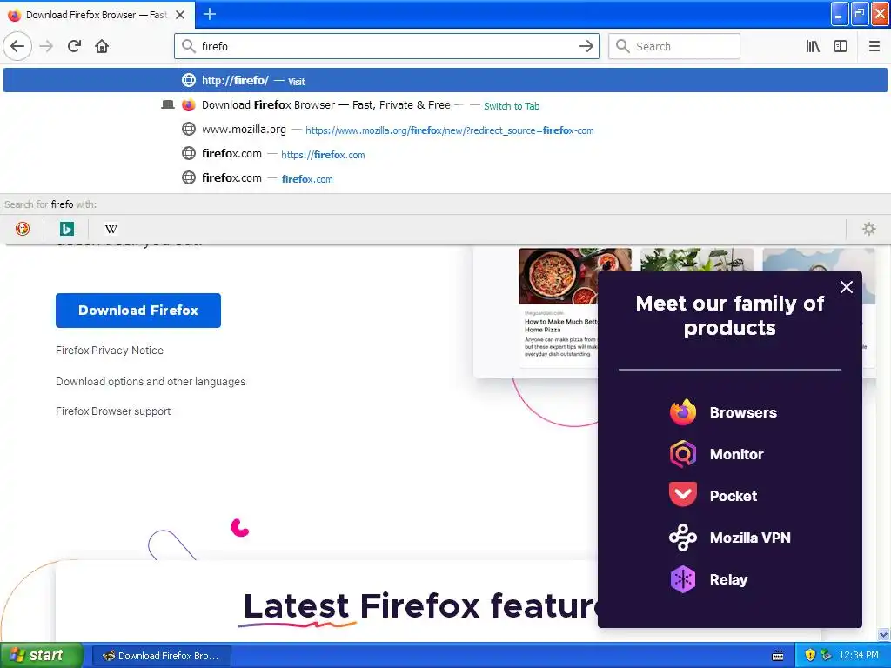Click Download Firefox taskbar button
The height and width of the screenshot is (668, 891).
[x=161, y=656]
